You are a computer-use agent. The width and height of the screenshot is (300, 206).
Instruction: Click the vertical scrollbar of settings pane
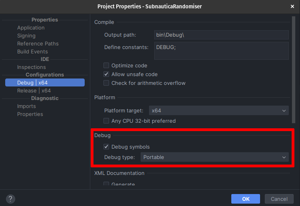pos(294,70)
